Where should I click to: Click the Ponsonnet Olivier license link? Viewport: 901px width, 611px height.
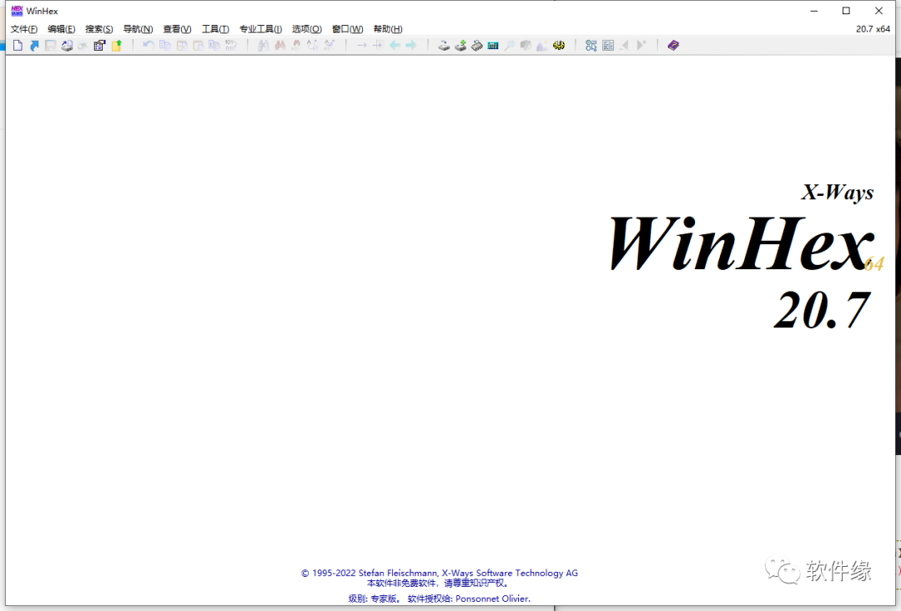tap(492, 598)
